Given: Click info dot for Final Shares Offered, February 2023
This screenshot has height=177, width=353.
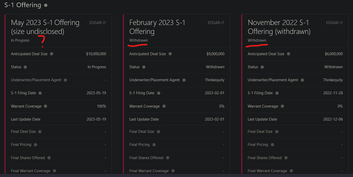Looking at the screenshot, I should (x=167, y=158).
